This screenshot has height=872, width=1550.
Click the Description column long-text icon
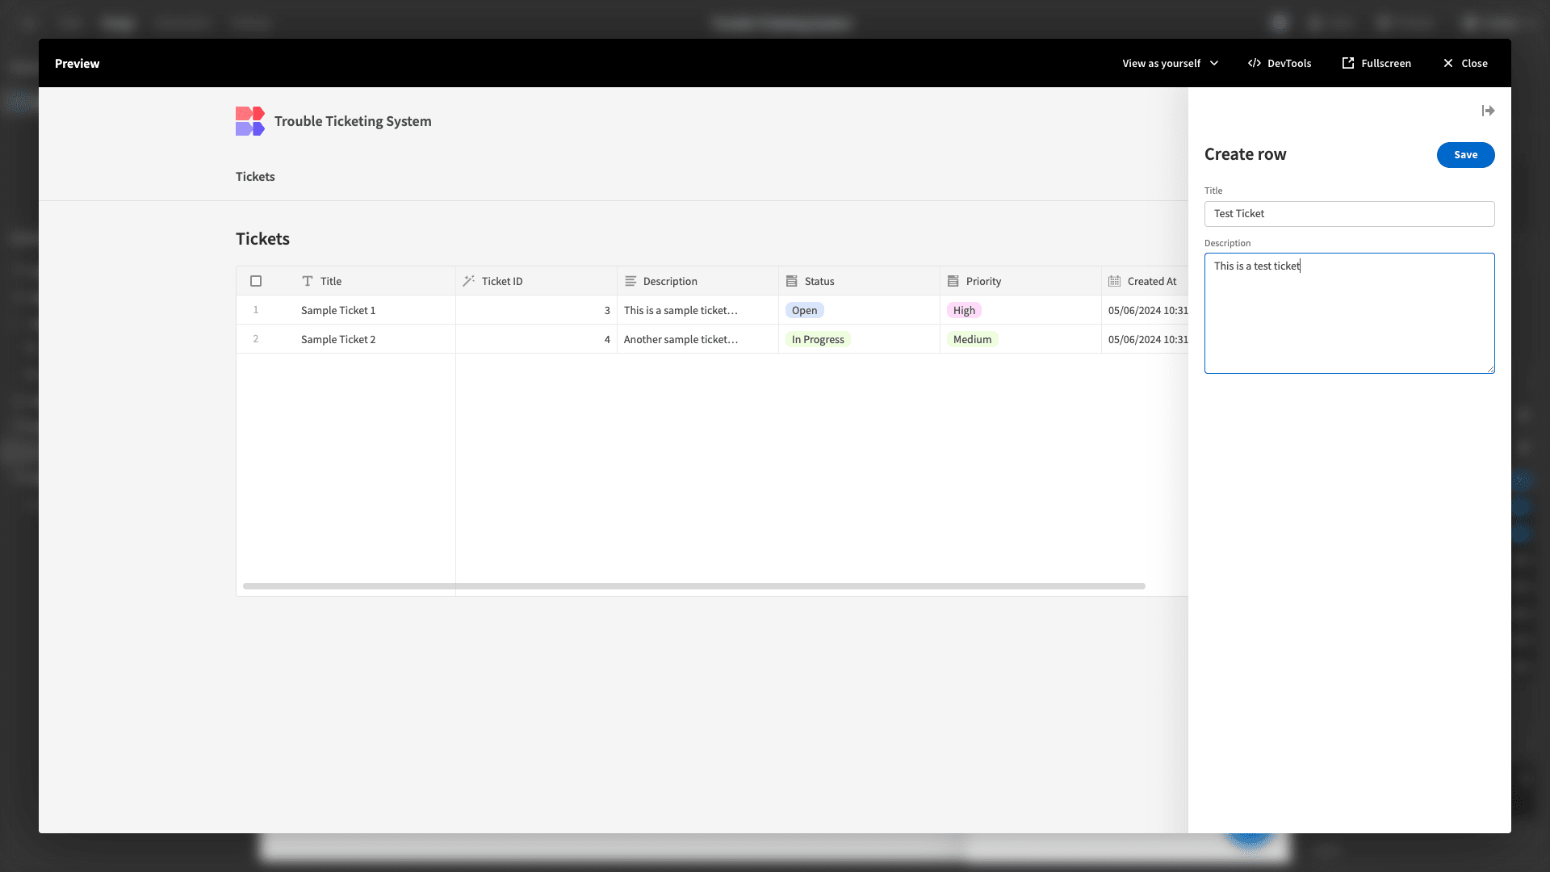[x=630, y=281]
